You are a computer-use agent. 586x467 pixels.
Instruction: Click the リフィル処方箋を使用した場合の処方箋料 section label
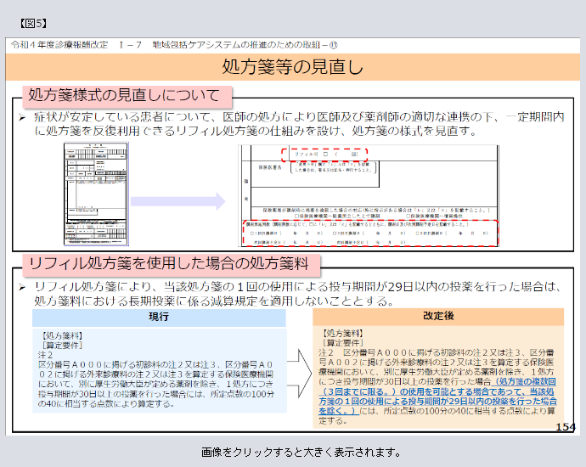[172, 264]
